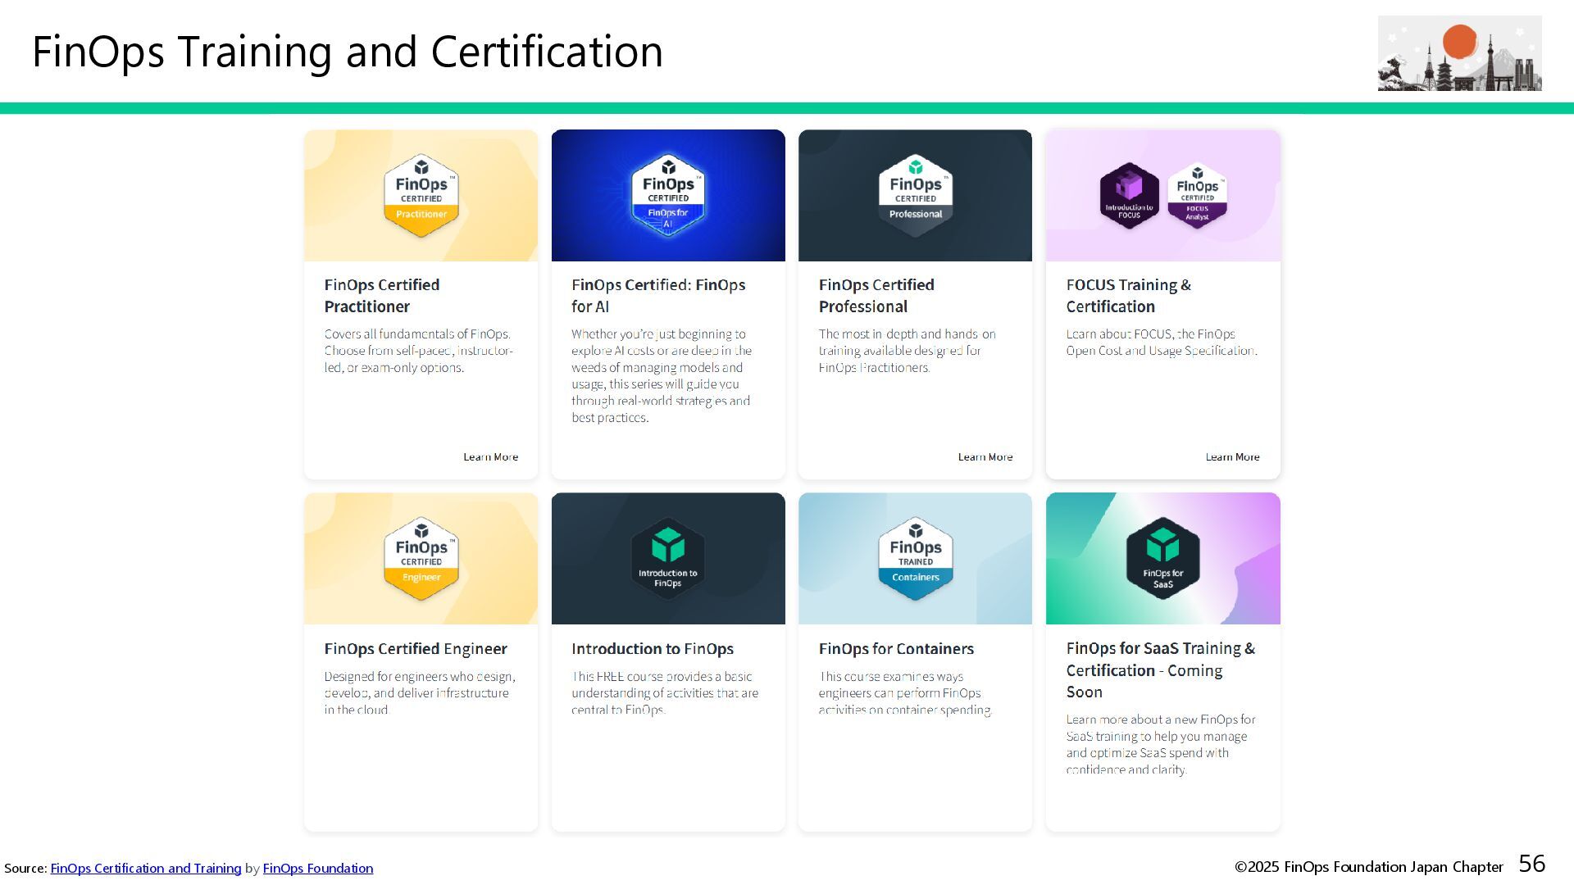The width and height of the screenshot is (1574, 885).
Task: Select the FinOps Certified Practitioner title
Action: coord(382,296)
